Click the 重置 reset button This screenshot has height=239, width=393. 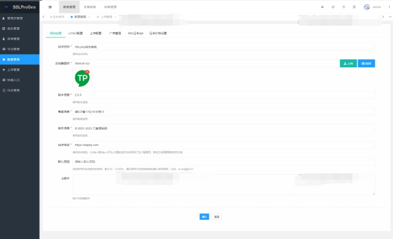pos(217,217)
